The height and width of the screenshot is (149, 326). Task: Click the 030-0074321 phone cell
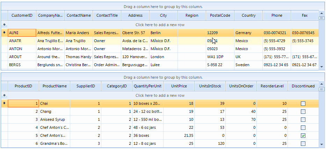(x=277, y=33)
